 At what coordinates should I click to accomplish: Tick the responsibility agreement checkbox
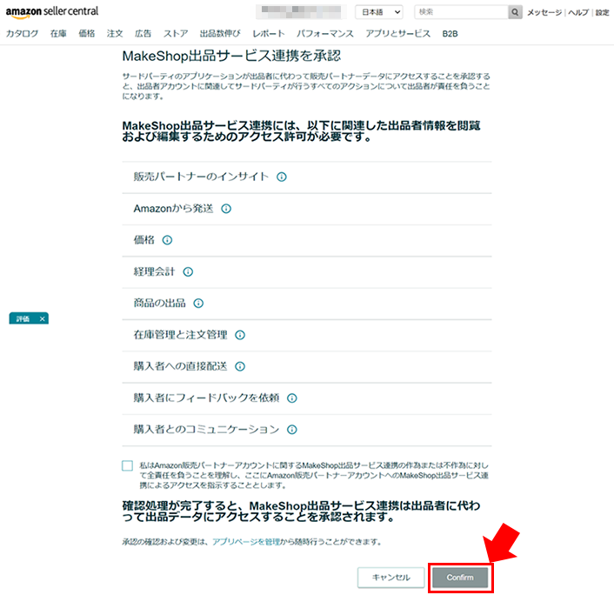click(127, 465)
